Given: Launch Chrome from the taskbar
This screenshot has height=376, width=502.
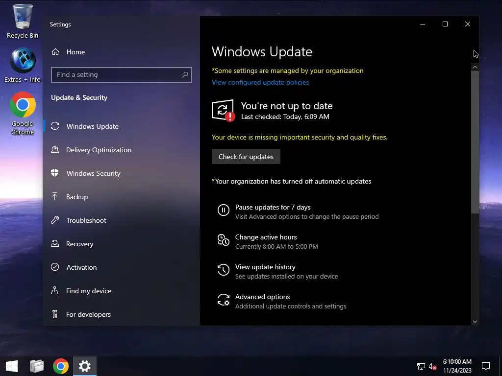Looking at the screenshot, I should (x=61, y=366).
